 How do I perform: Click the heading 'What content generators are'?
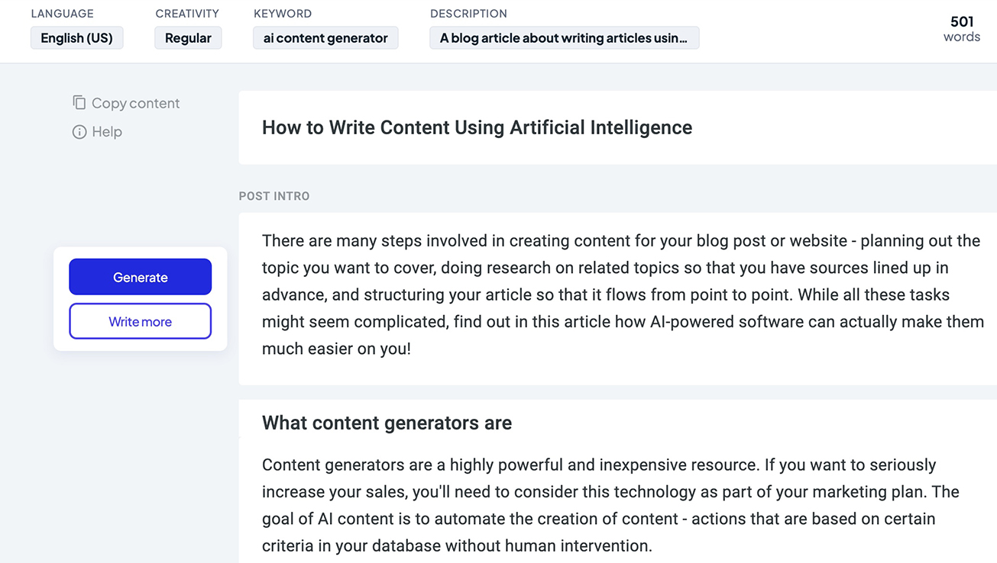[x=387, y=423]
